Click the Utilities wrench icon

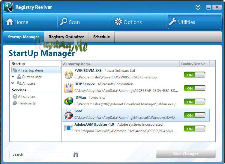172,22
